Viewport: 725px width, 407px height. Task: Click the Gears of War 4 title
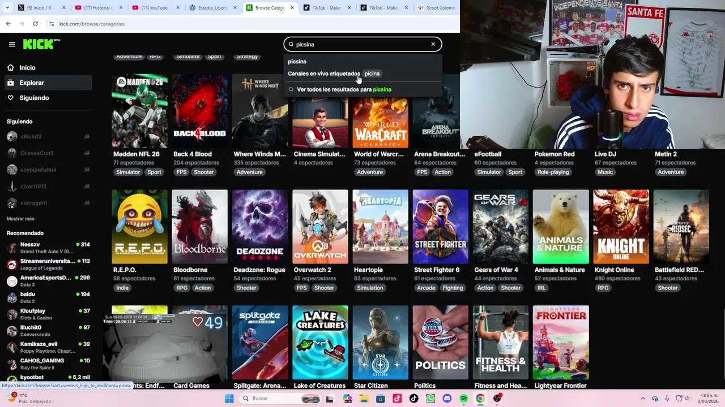pos(496,270)
